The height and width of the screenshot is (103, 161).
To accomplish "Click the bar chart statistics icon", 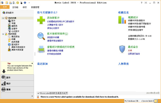I will (122, 20).
